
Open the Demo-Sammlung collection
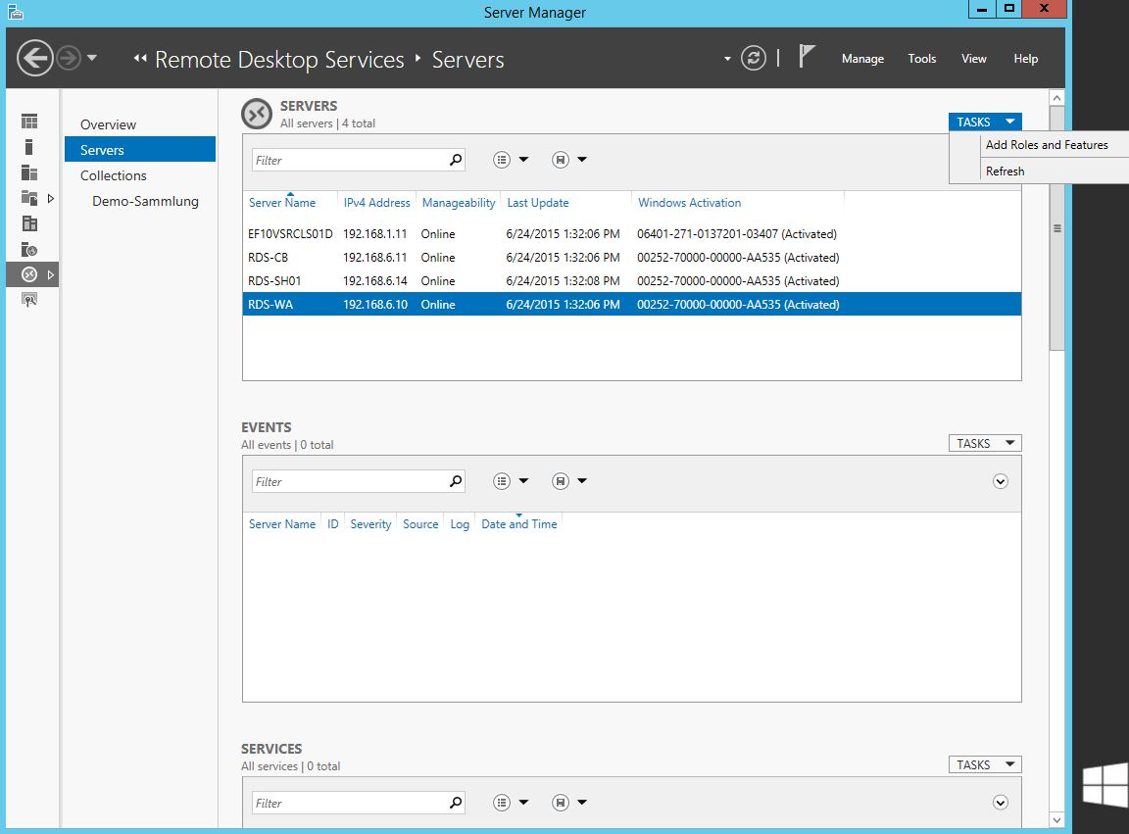145,201
